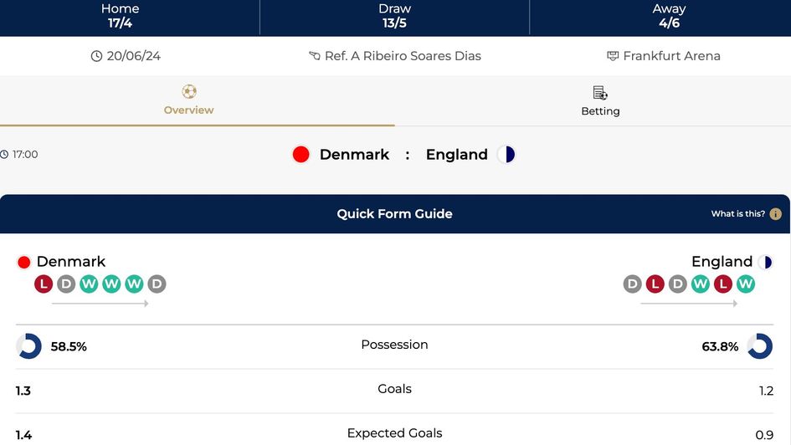Open the Ref. A Ribeiro Soares Dias link
Image resolution: width=791 pixels, height=445 pixels.
click(x=403, y=57)
